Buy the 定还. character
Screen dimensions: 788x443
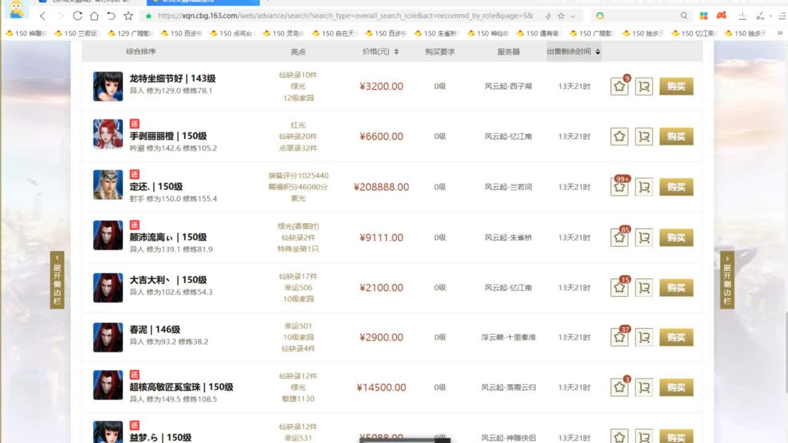click(676, 187)
